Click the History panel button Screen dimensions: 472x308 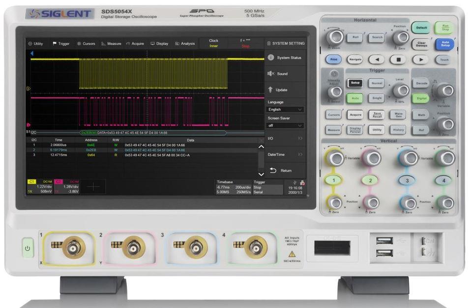[398, 130]
